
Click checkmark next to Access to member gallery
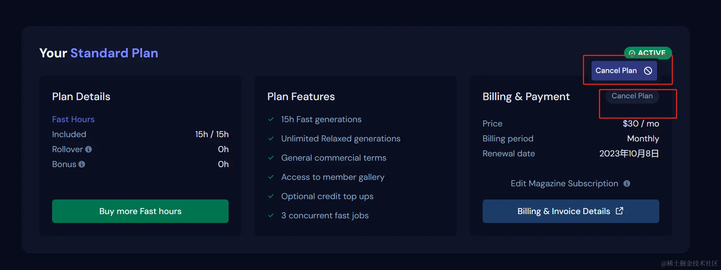click(271, 177)
